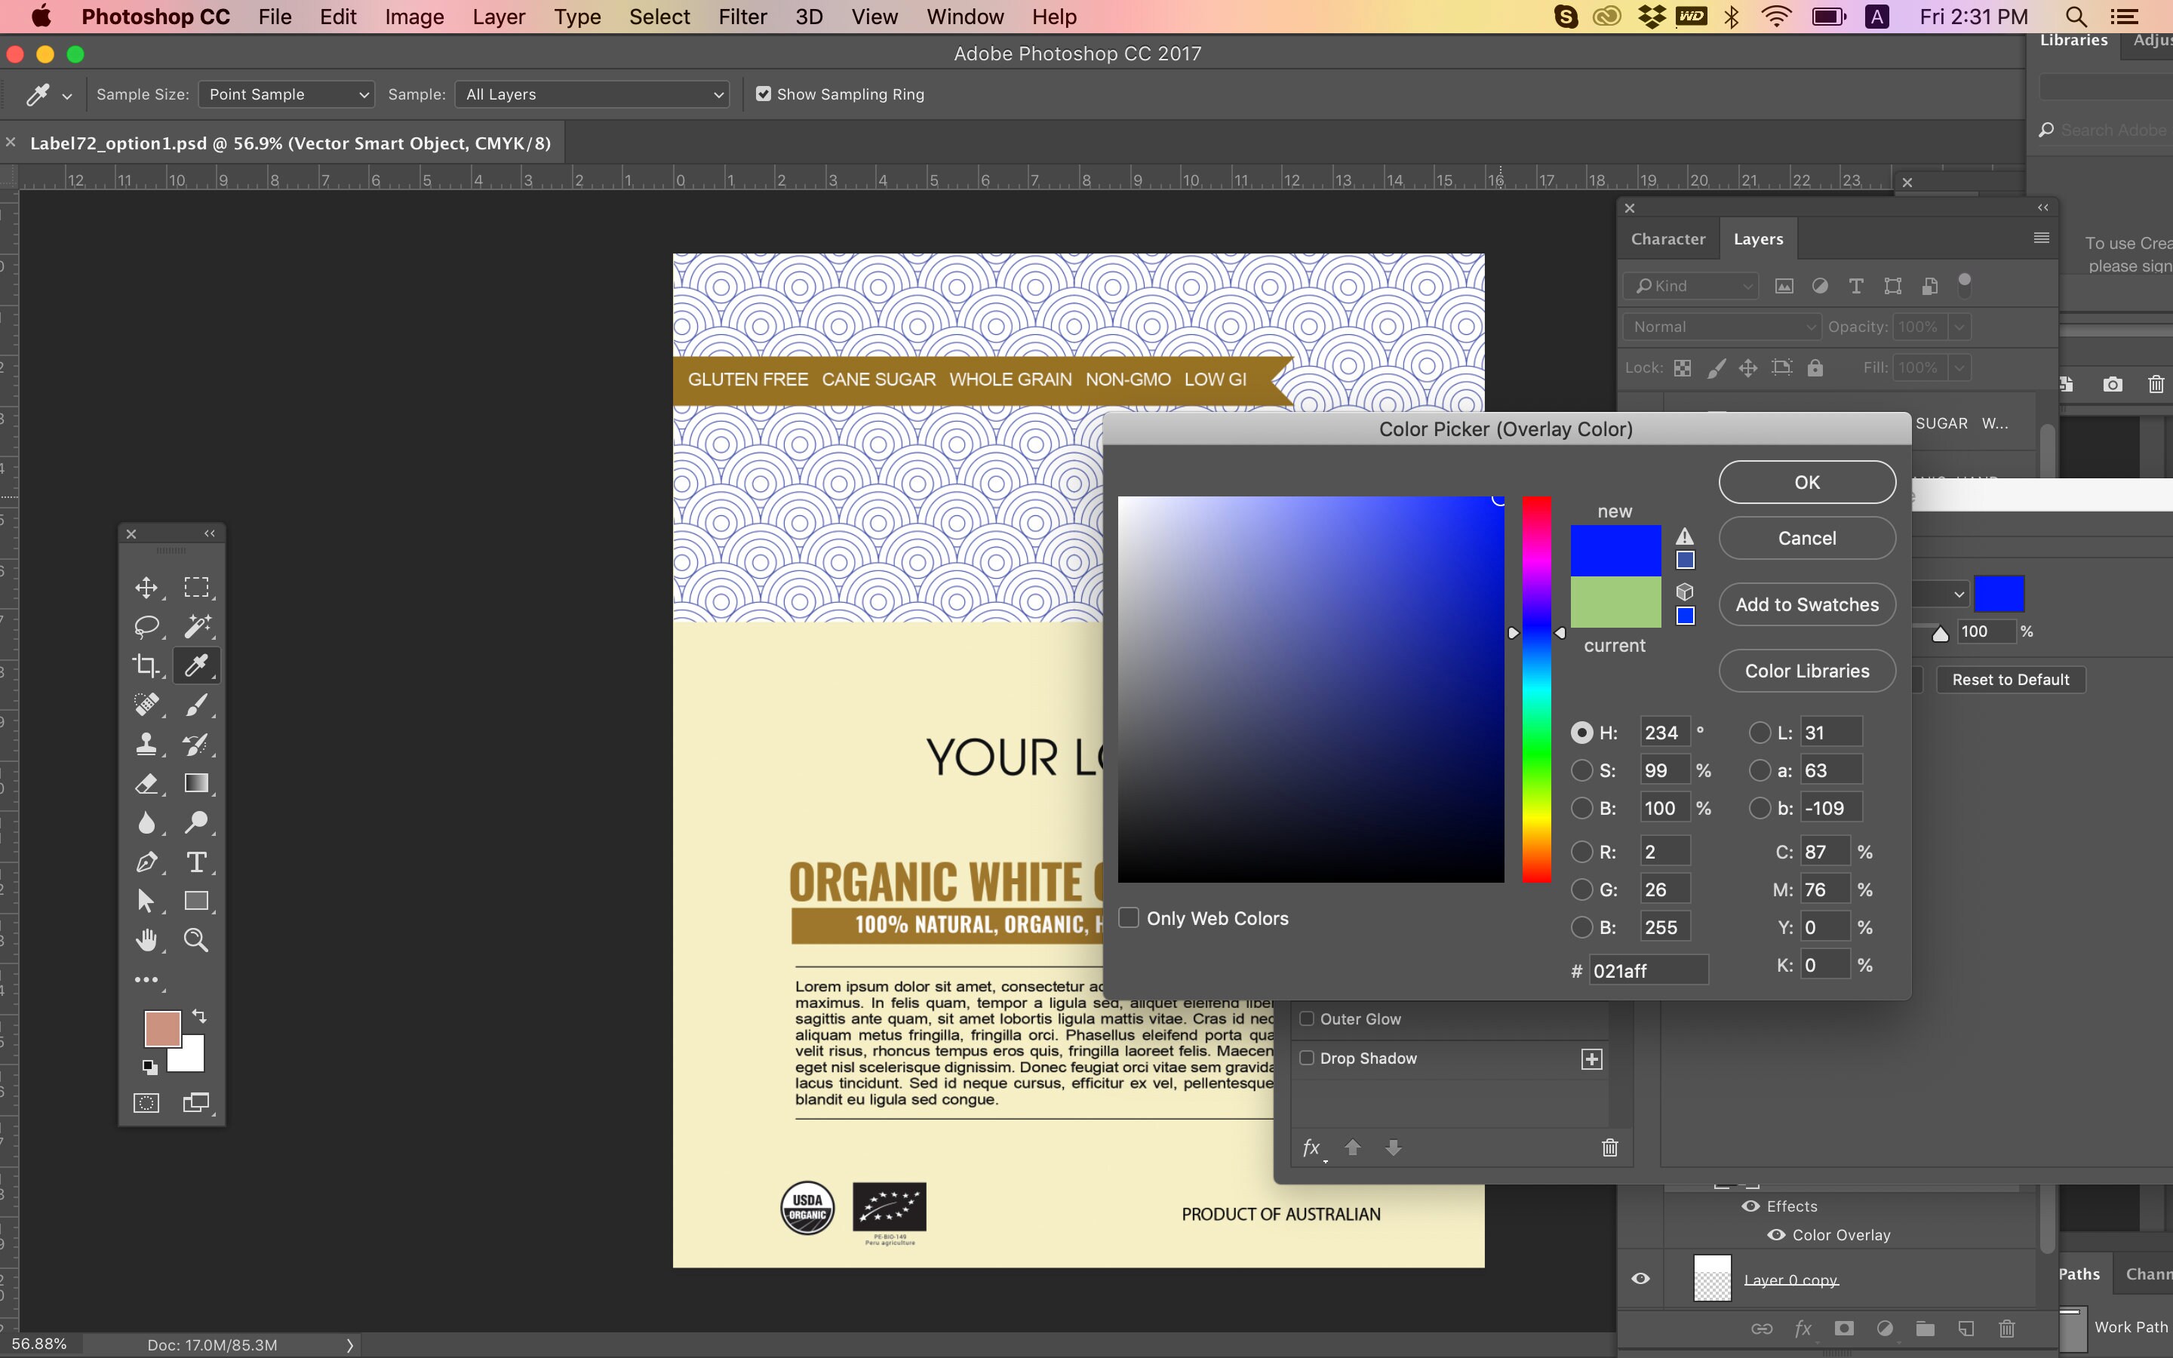
Task: Select the Lasso tool
Action: 146,626
